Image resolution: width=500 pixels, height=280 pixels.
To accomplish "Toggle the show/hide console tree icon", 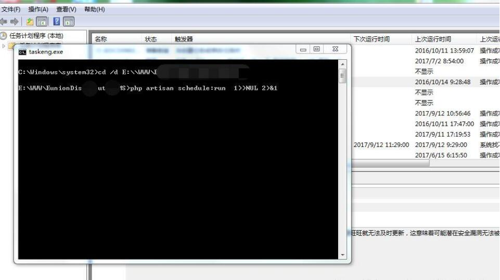I will 42,22.
